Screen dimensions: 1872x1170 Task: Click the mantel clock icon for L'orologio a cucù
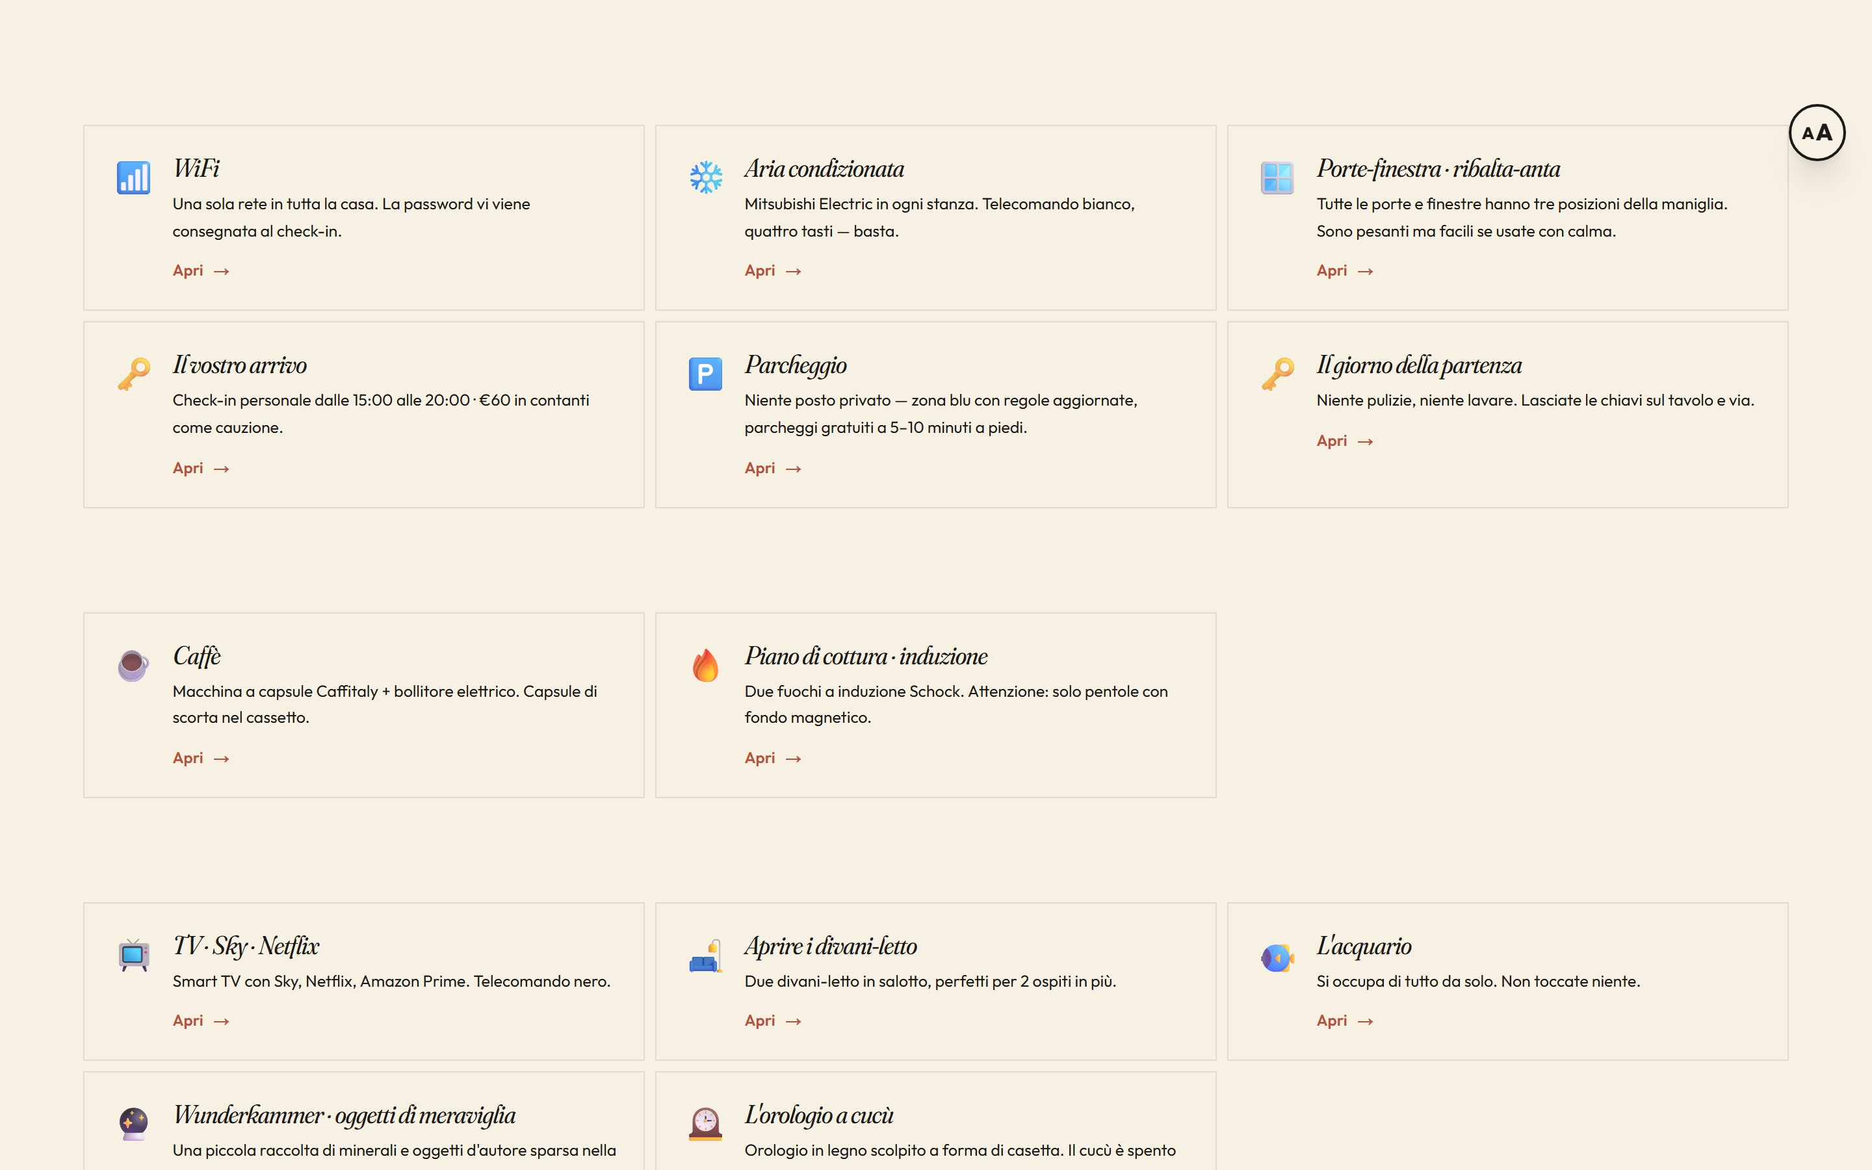(705, 1124)
